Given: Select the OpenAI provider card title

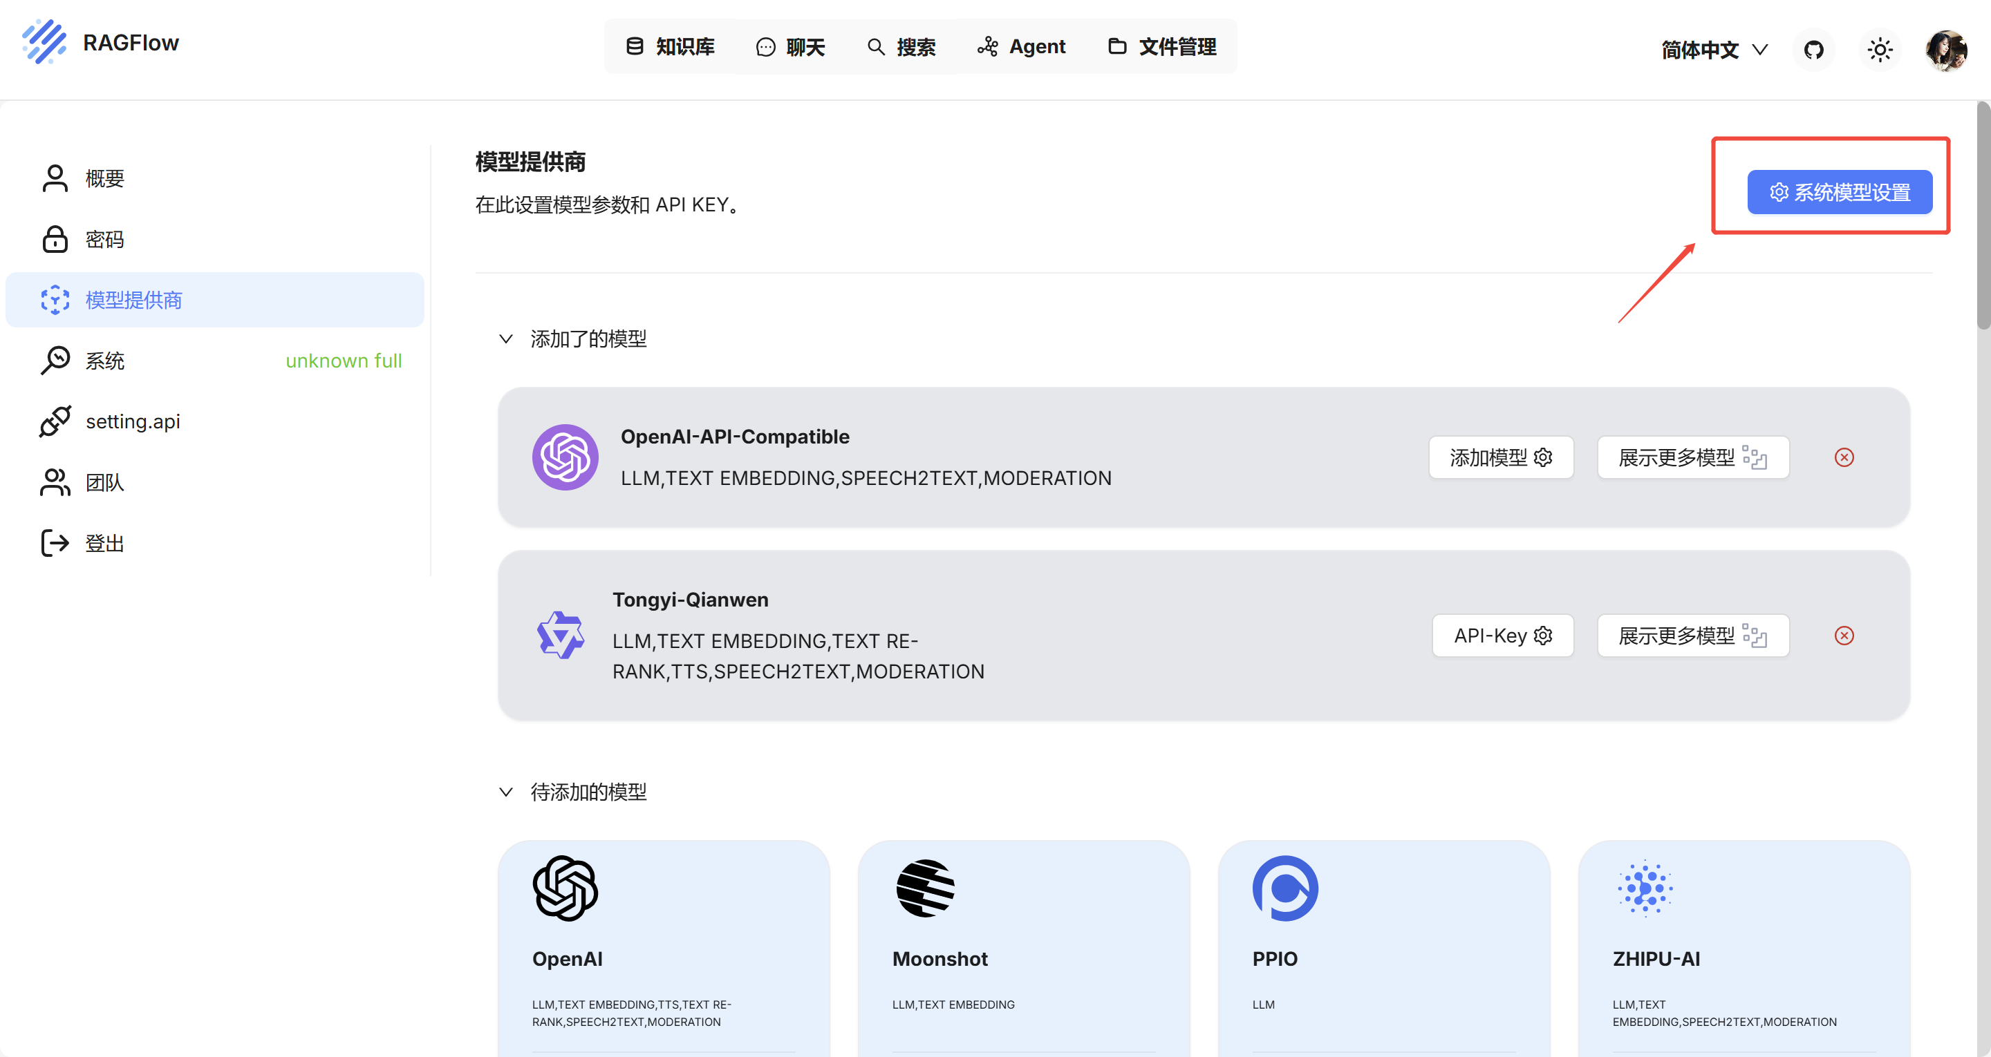Looking at the screenshot, I should [x=568, y=959].
